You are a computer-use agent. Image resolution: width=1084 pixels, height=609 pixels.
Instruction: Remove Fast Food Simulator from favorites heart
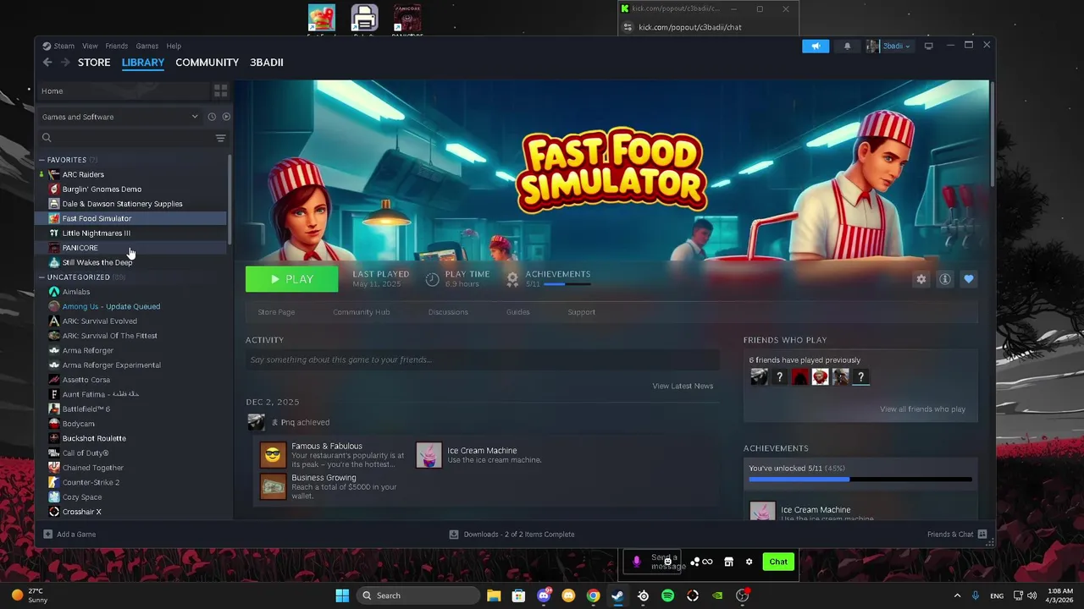[x=969, y=279]
